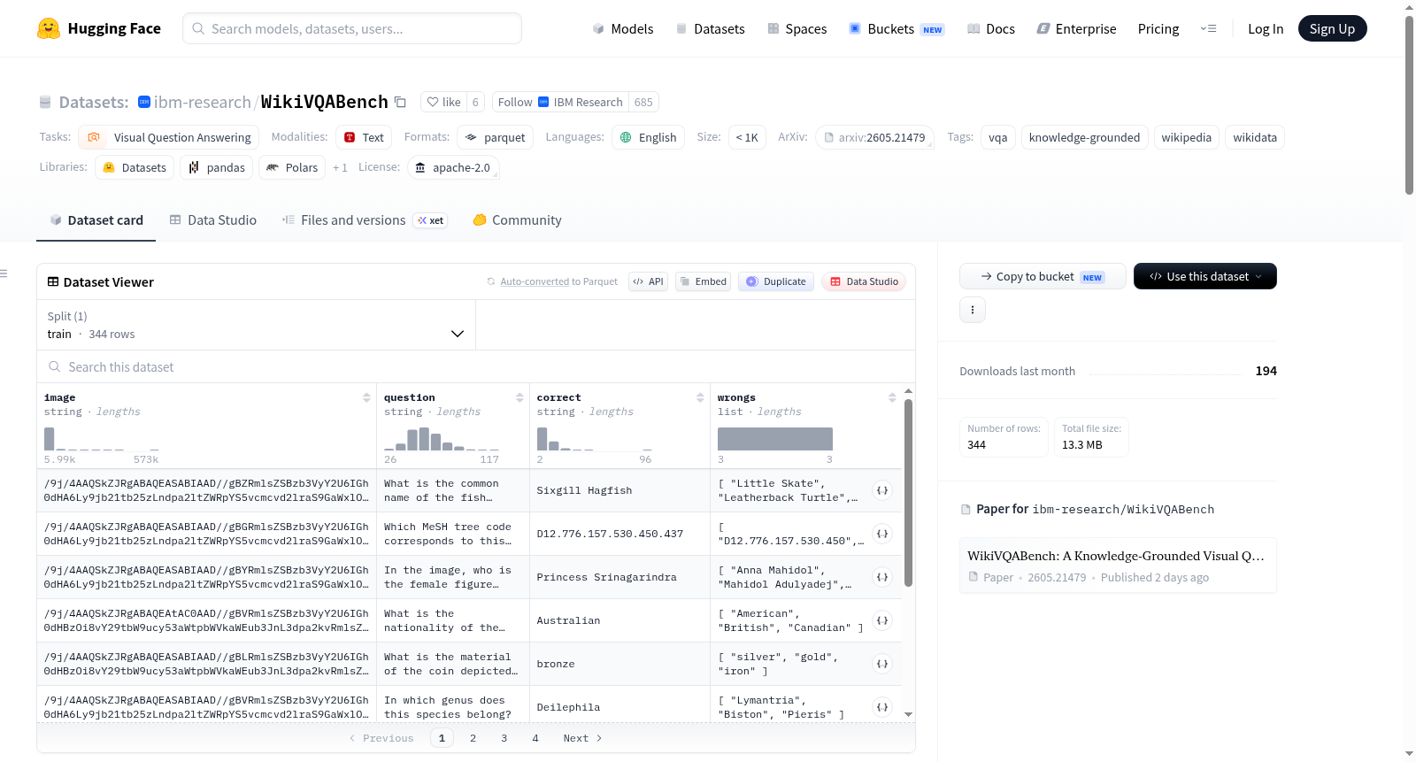This screenshot has height=762, width=1416.
Task: Select the English language tag
Action: tap(649, 137)
